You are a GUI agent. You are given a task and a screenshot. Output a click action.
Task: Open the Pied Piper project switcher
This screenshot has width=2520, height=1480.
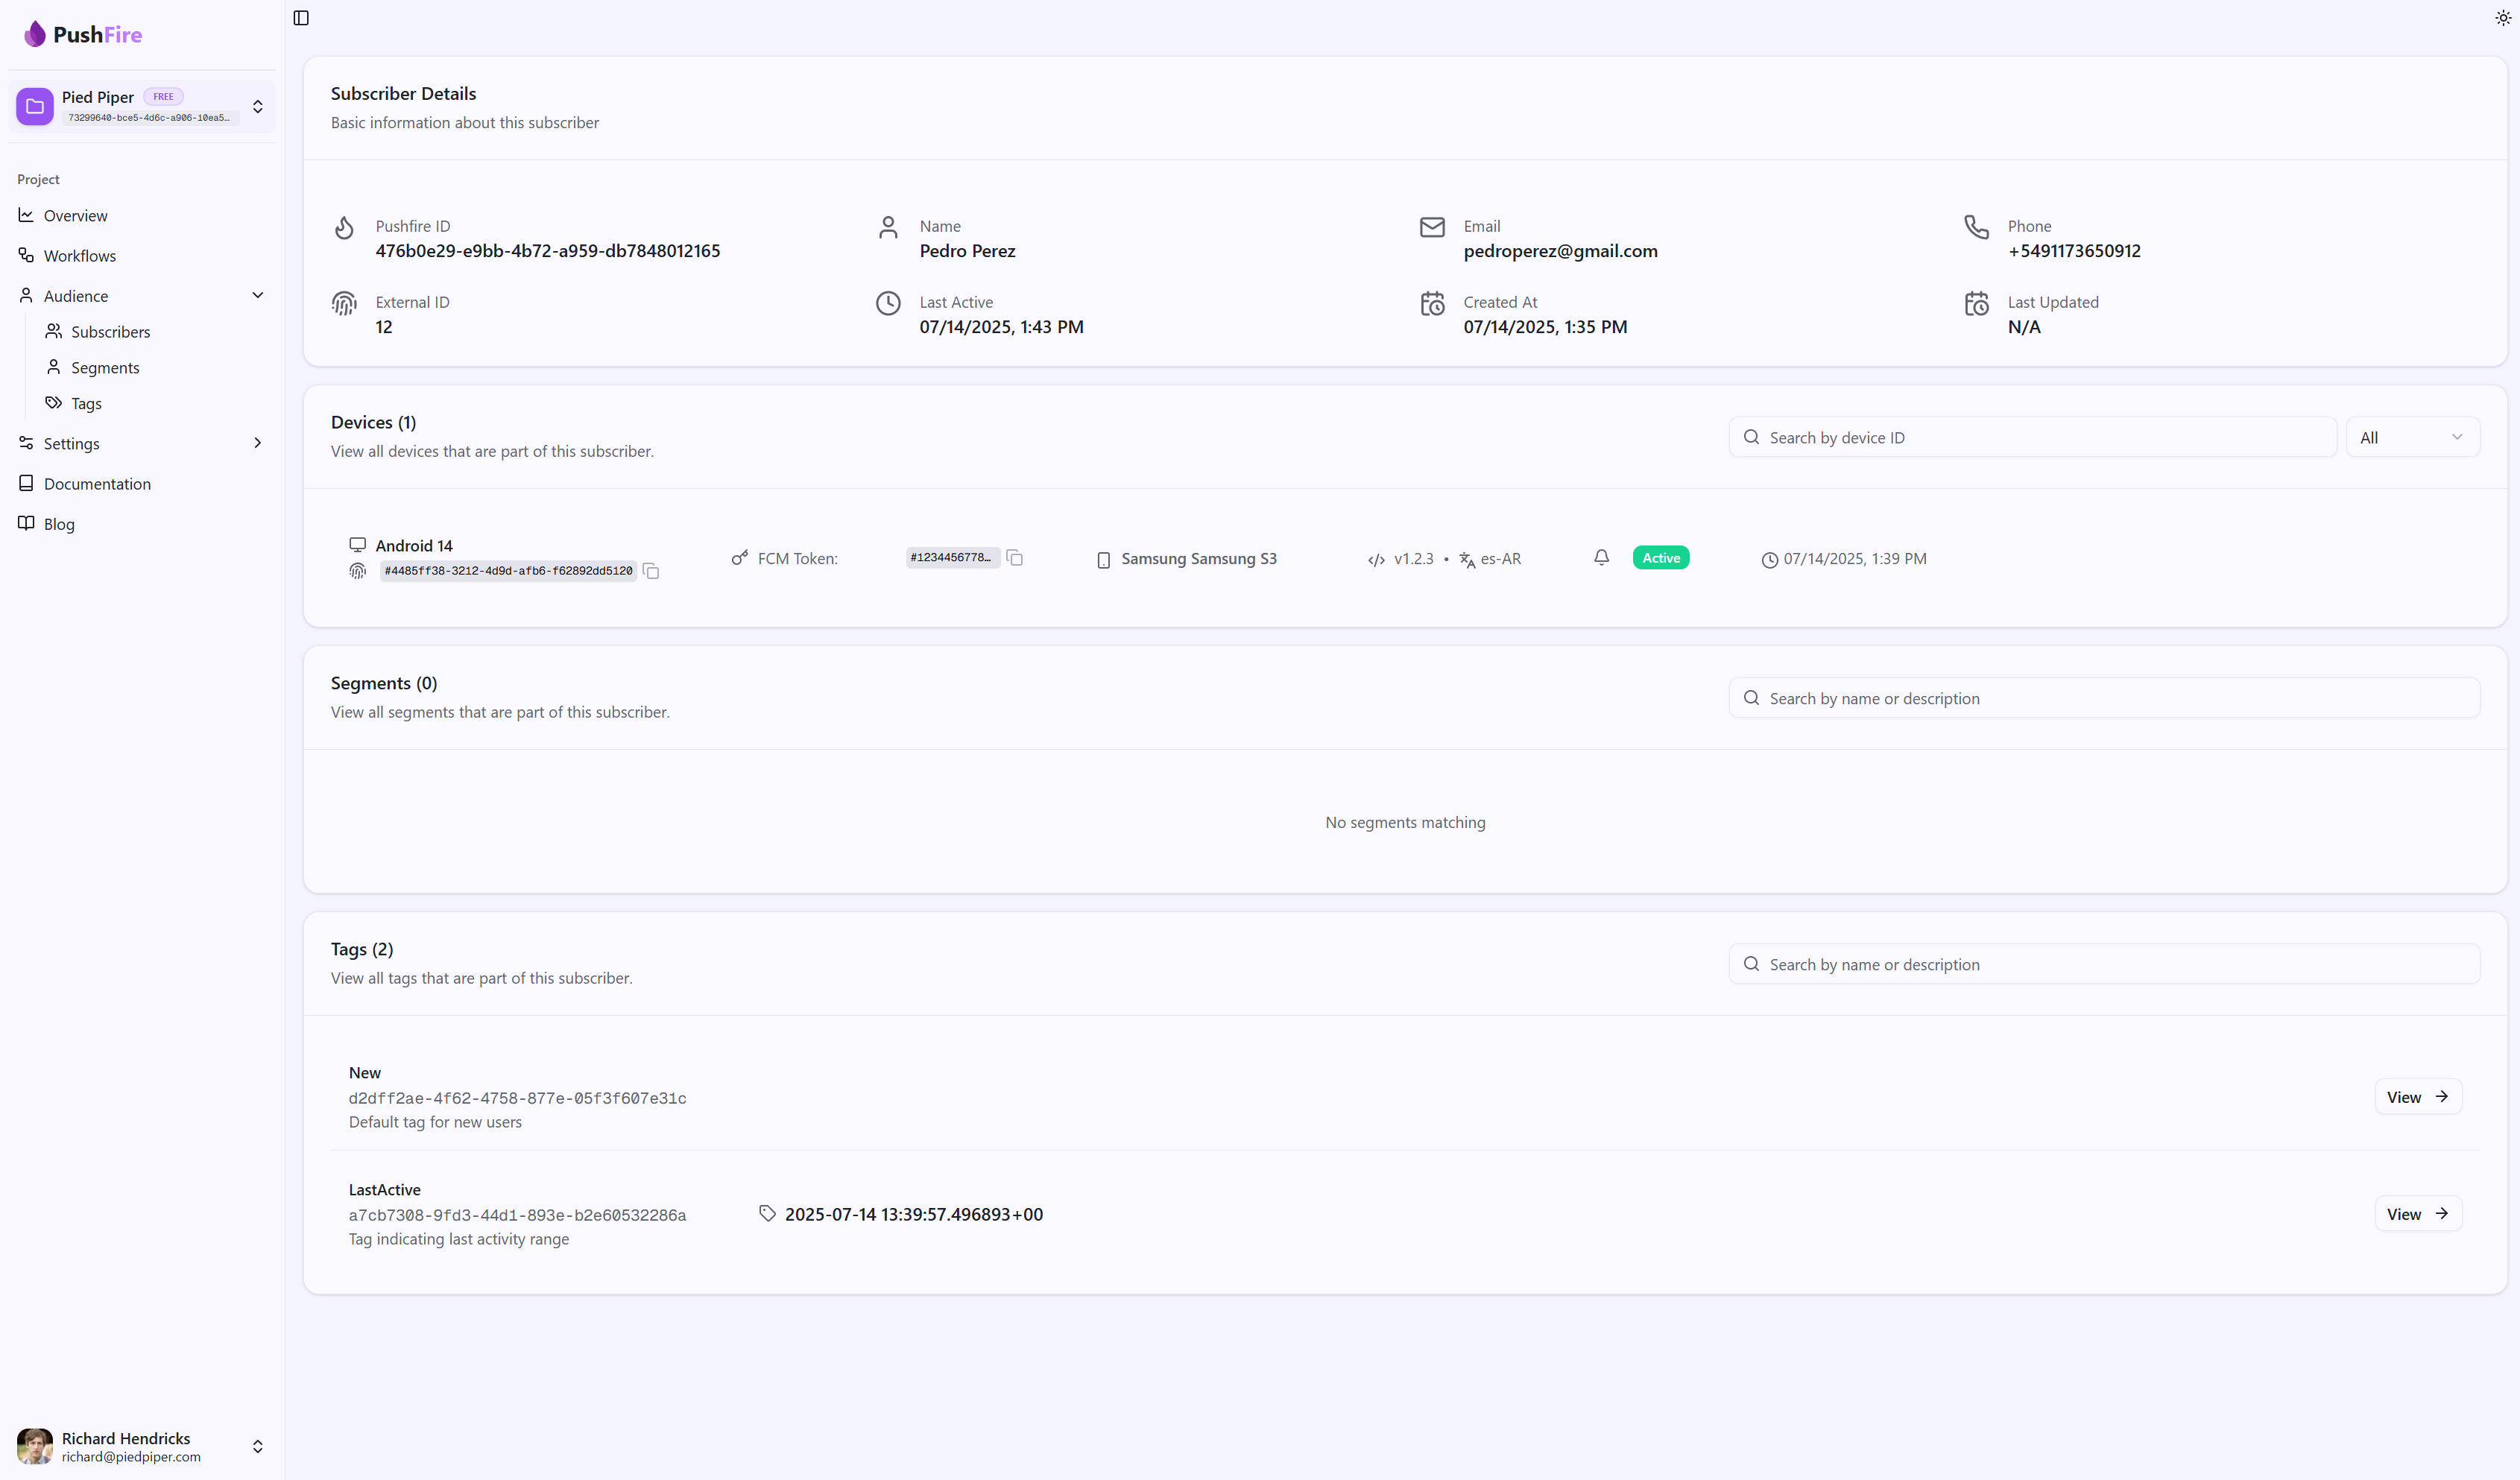257,106
